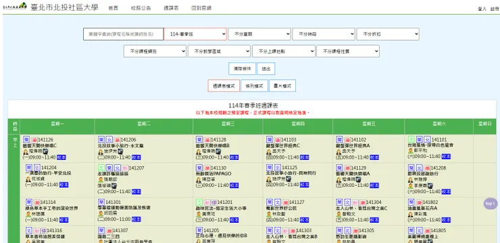
Task: Open the 不分時段 time period dropdown
Action: [324, 34]
